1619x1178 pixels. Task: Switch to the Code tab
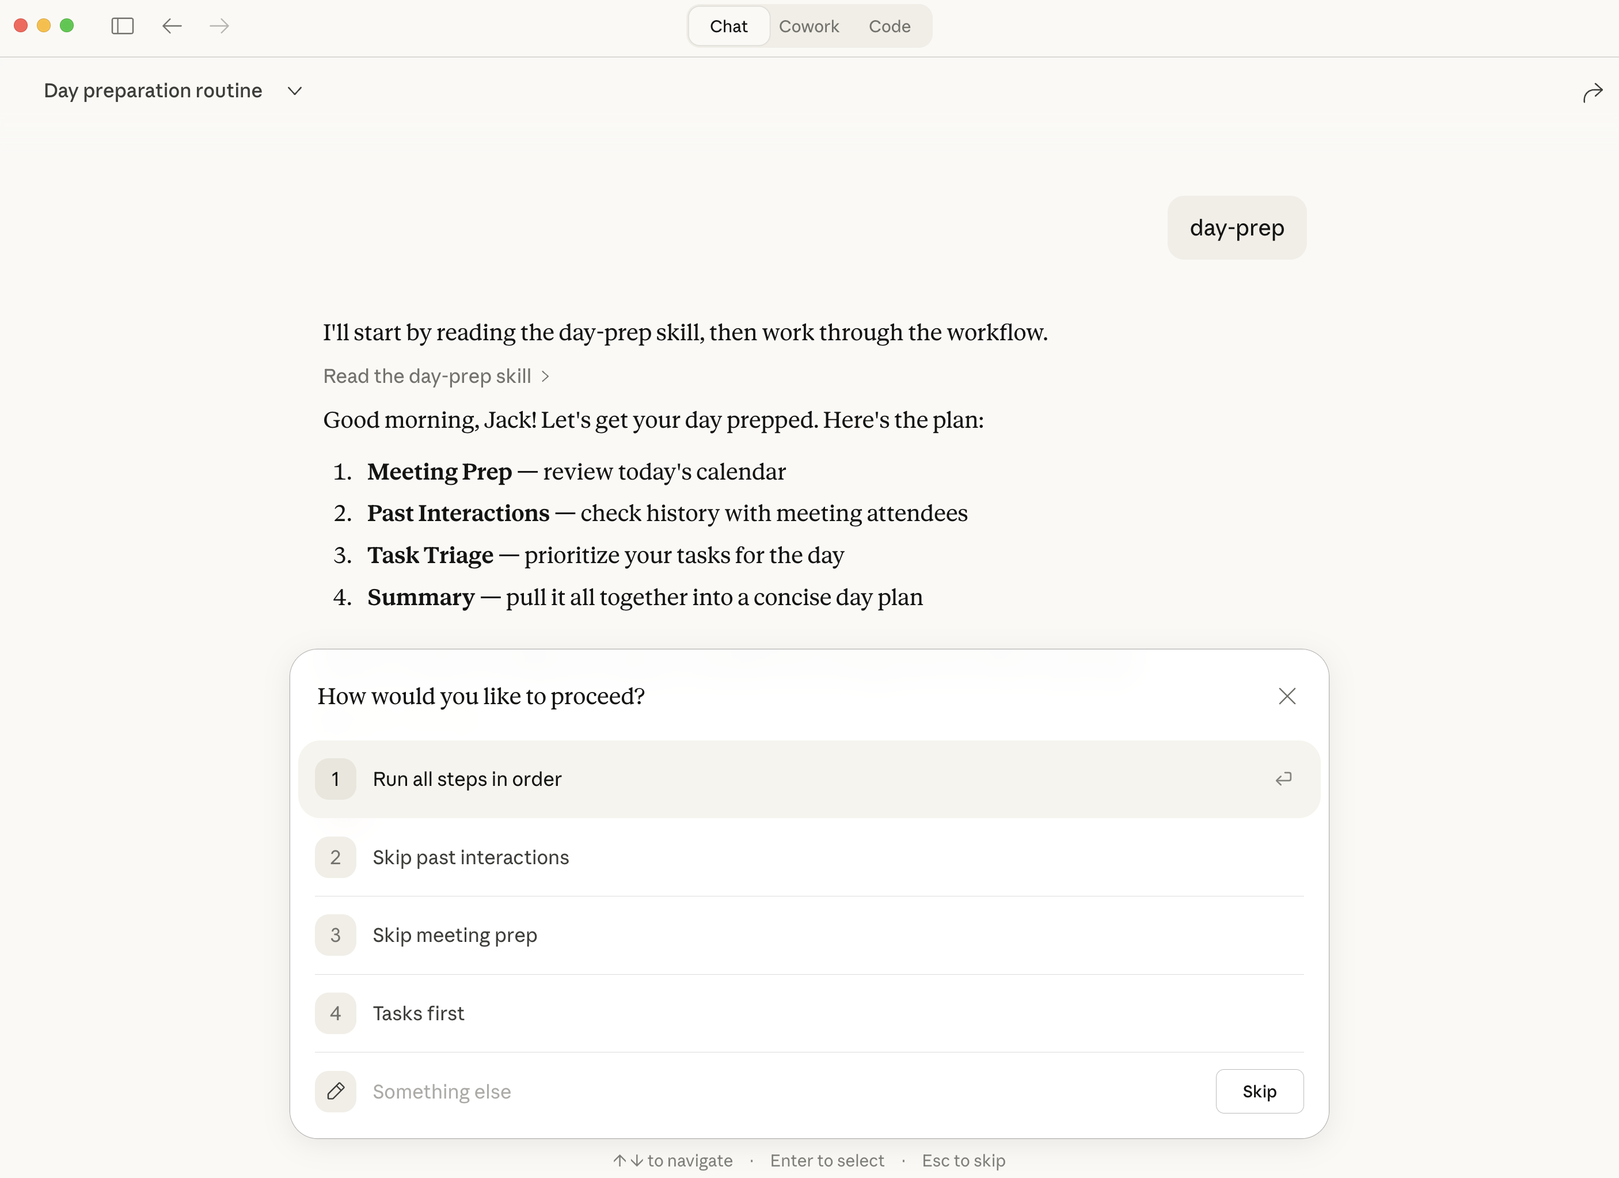(x=889, y=26)
